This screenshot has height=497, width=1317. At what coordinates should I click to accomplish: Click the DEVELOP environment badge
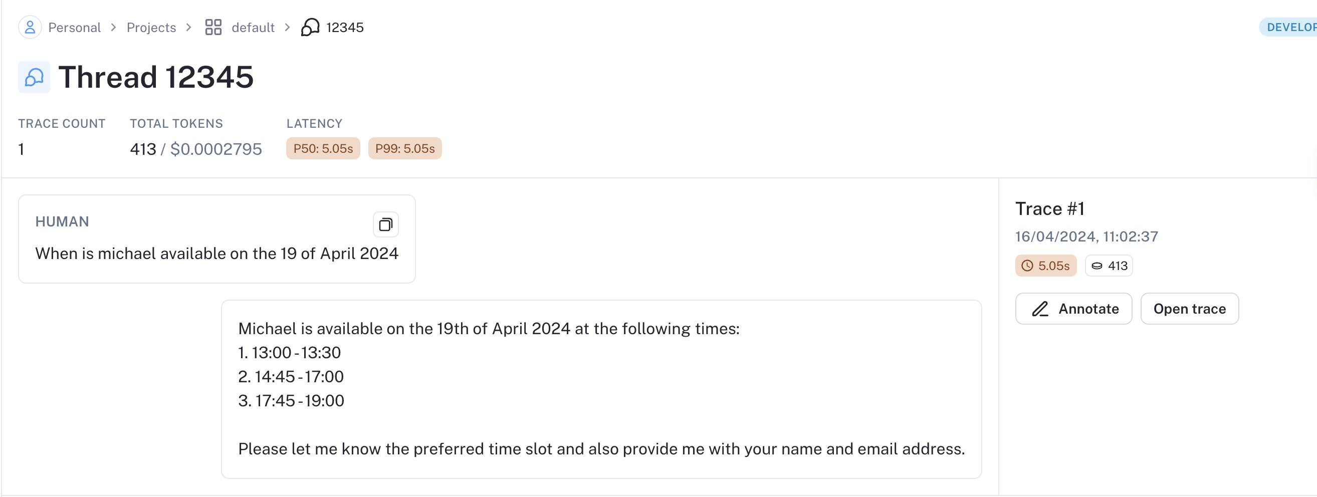point(1289,27)
